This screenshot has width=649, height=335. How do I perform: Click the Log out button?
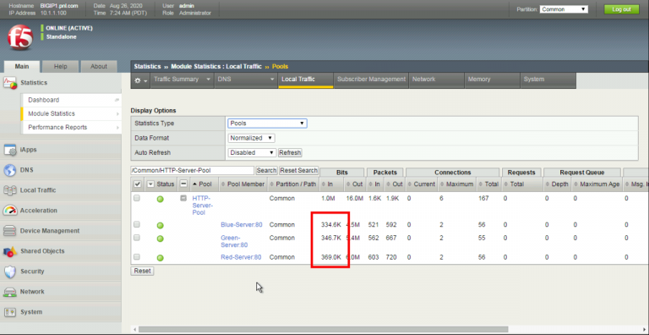pos(621,9)
